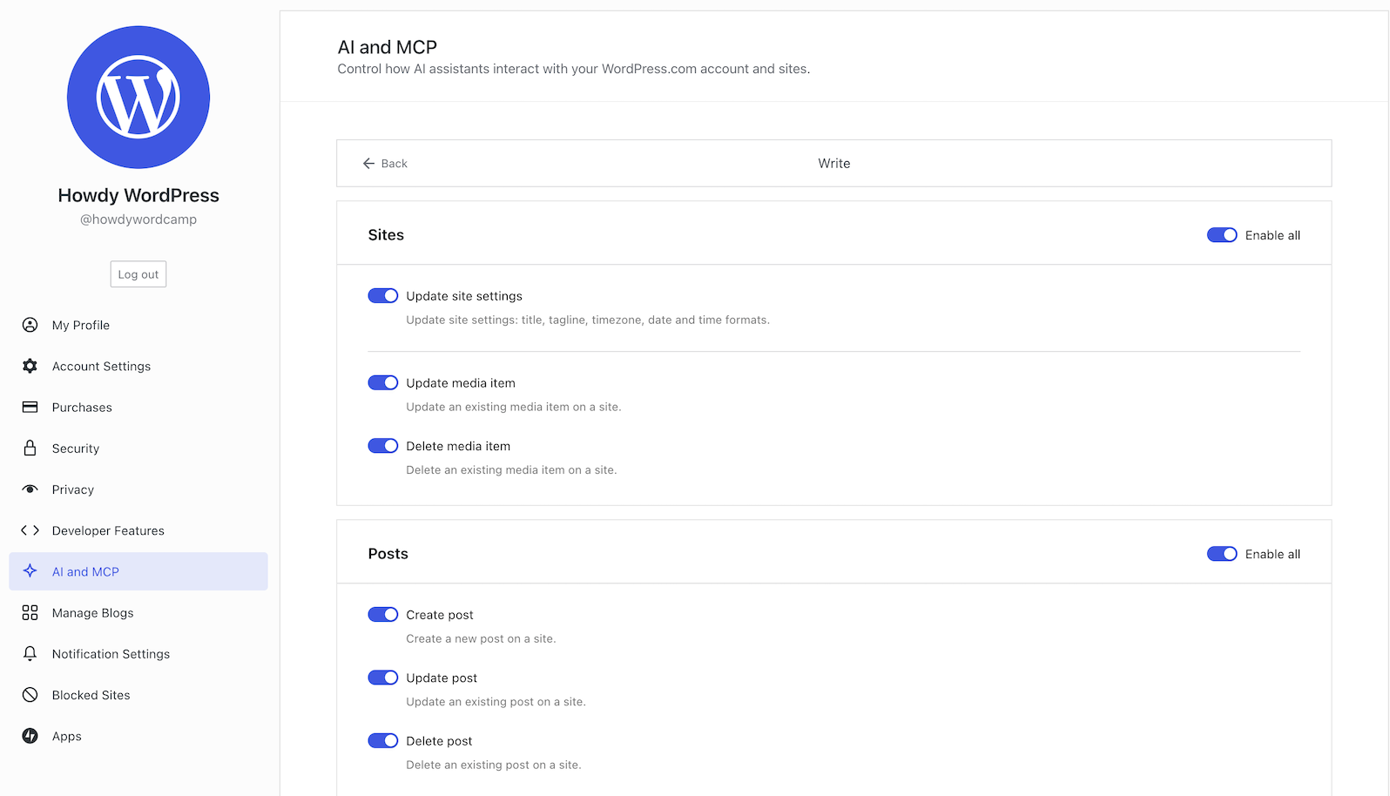The width and height of the screenshot is (1390, 796).
Task: Go to Account Settings
Action: pyautogui.click(x=138, y=366)
